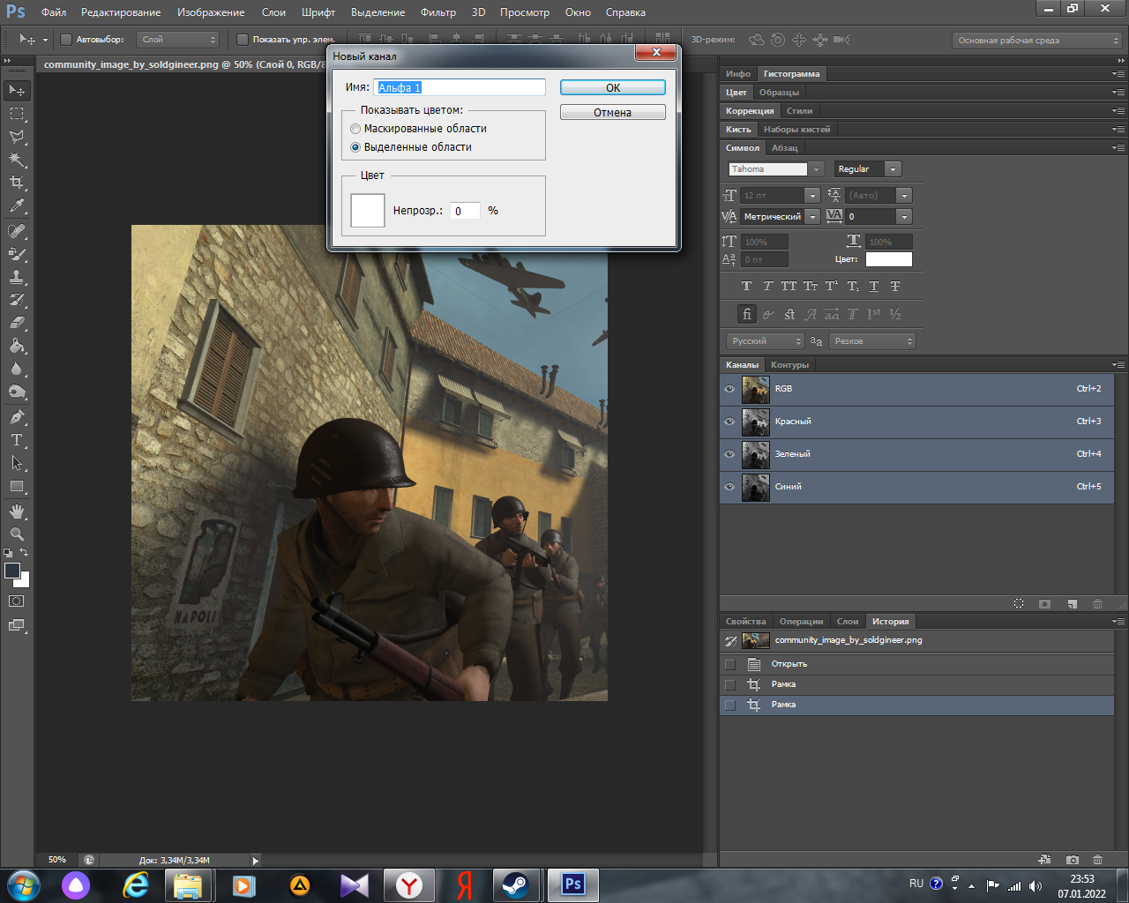Viewport: 1129px width, 903px height.
Task: Hide the Red channel visibility eye
Action: click(x=729, y=422)
